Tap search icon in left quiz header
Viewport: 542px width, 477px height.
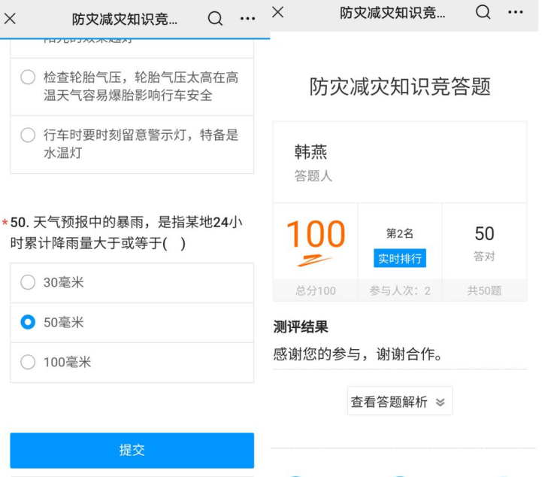click(x=215, y=18)
